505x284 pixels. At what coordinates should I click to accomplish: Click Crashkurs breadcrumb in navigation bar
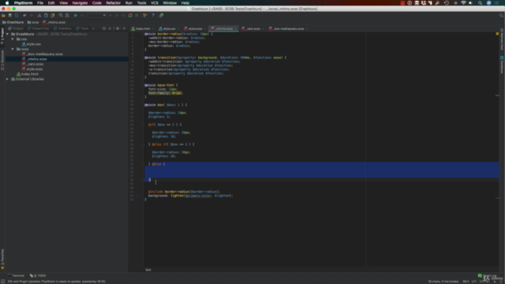click(13, 22)
